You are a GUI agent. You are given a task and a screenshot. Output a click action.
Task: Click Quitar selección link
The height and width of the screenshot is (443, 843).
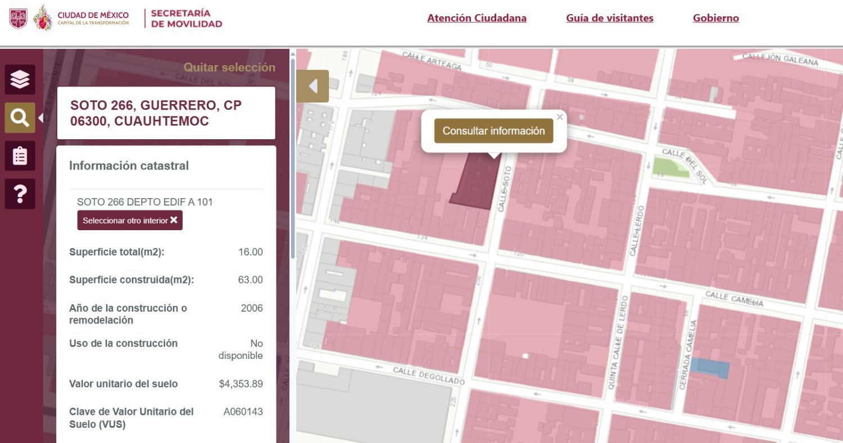(x=229, y=67)
